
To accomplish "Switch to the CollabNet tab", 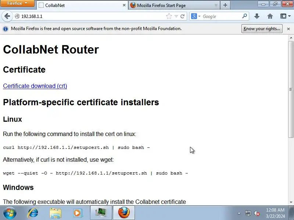I will tap(82, 5).
